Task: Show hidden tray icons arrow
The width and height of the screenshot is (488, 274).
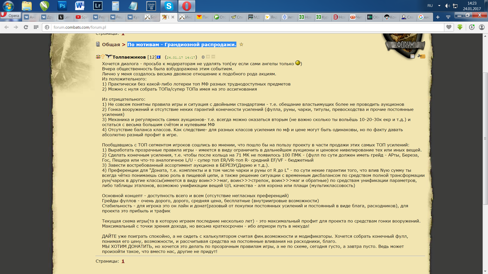Action: [x=439, y=6]
